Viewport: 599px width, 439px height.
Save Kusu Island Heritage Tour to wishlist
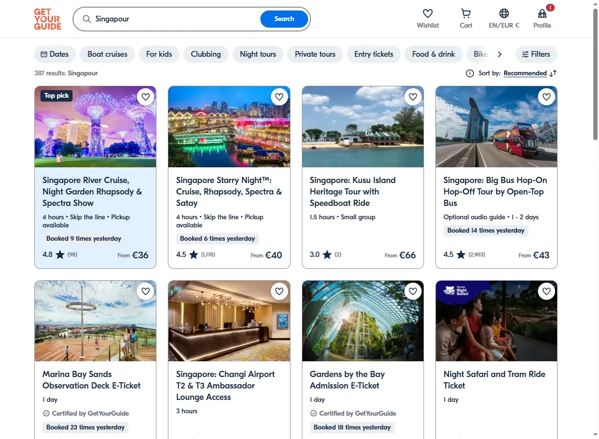(413, 97)
